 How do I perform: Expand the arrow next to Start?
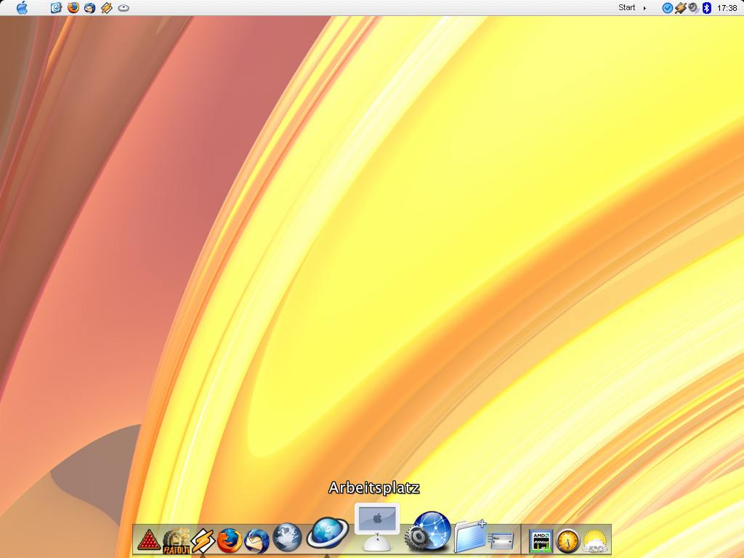tap(644, 8)
